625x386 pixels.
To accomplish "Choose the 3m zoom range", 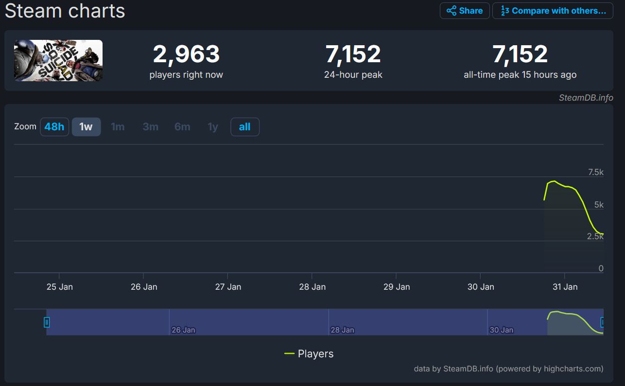I will pos(150,127).
